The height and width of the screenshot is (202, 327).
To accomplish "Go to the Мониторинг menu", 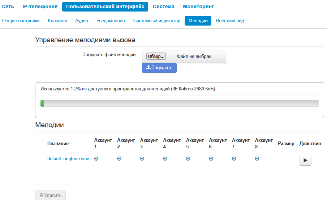I will click(x=198, y=6).
